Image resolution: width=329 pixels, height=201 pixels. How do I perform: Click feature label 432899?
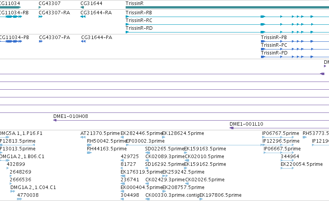[x=16, y=164]
